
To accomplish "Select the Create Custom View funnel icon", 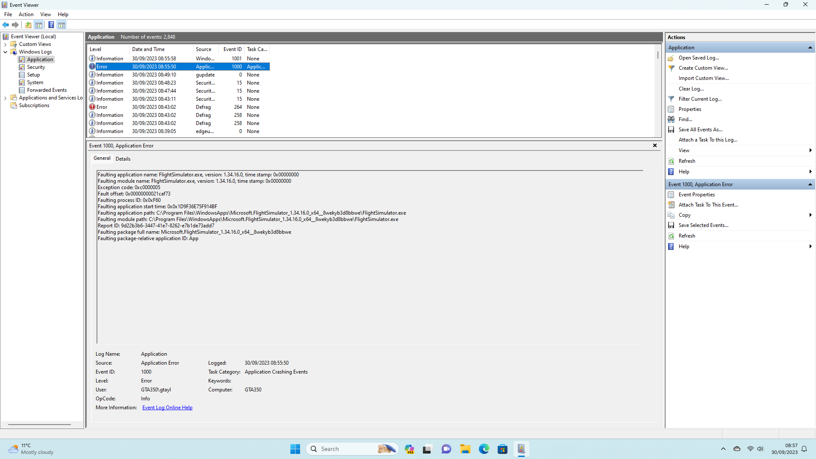I will coord(671,68).
